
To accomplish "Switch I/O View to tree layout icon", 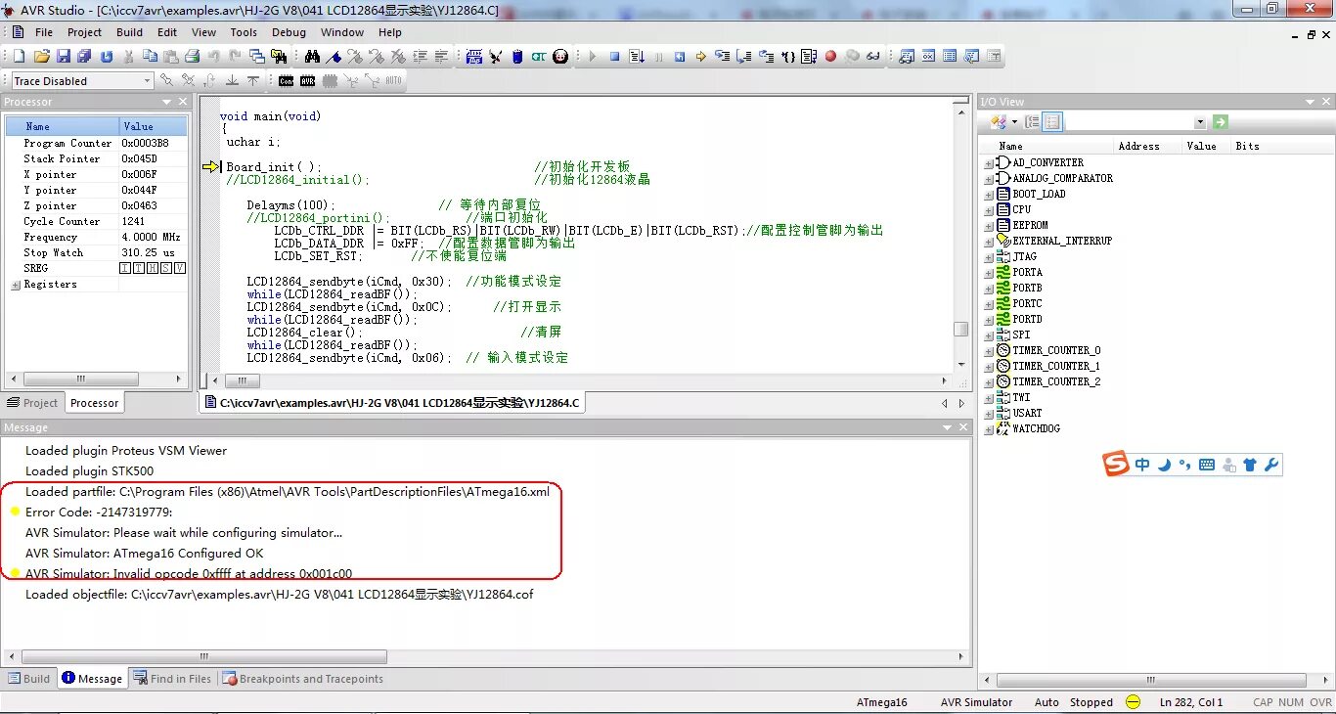I will coord(1032,122).
